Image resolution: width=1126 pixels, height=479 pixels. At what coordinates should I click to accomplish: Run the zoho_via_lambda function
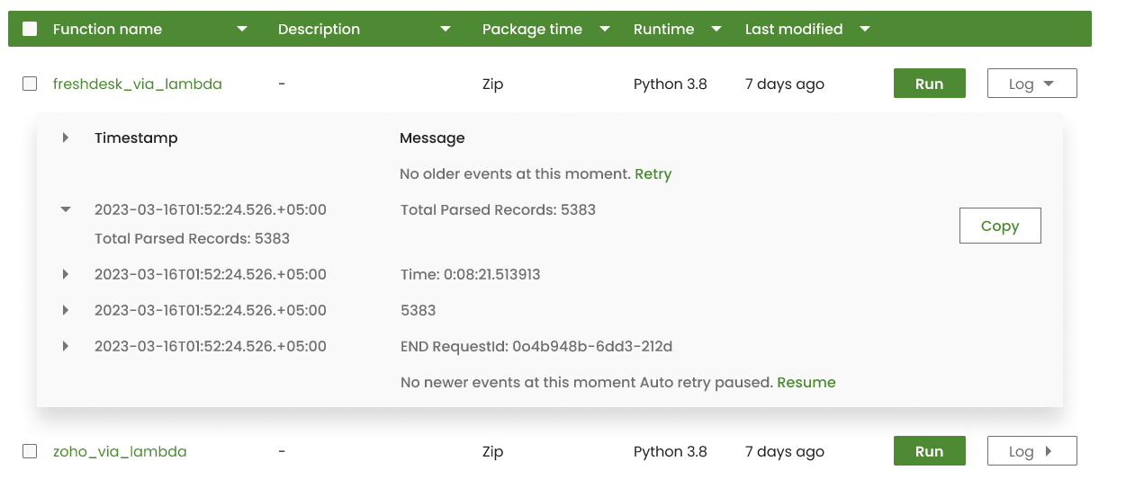929,451
